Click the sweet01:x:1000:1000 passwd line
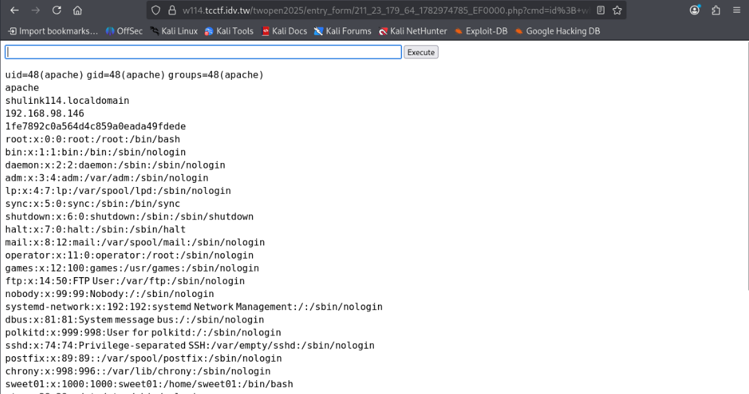This screenshot has height=394, width=749. (x=149, y=384)
